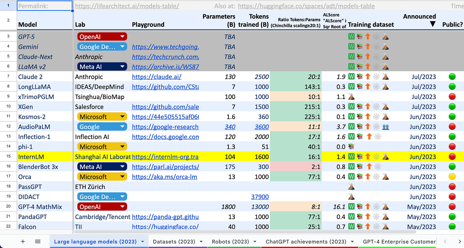Select the Claude 2 model name cell
Screen dimensions: 464x248
pos(45,77)
